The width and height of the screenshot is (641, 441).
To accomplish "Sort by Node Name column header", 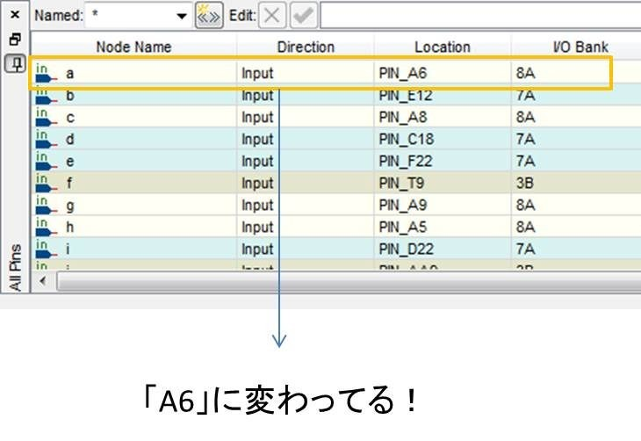I will [133, 47].
